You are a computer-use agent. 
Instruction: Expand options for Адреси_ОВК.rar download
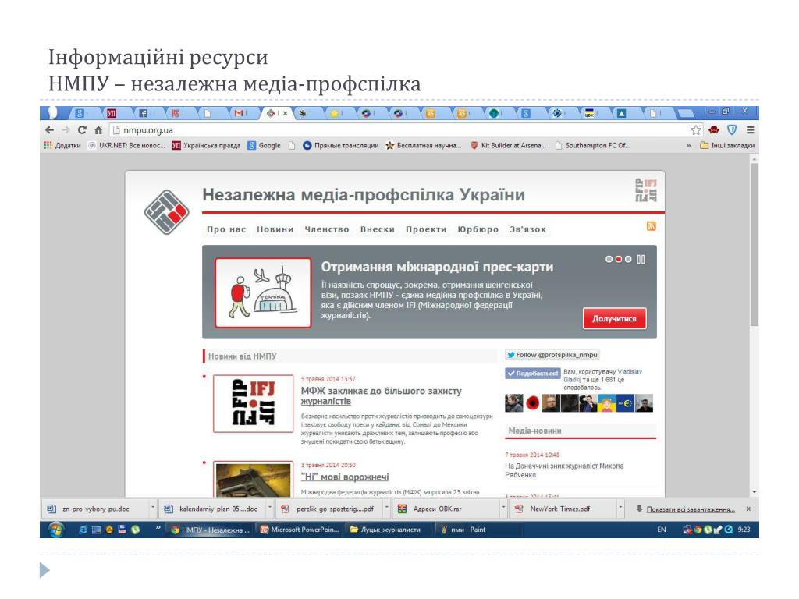point(503,508)
